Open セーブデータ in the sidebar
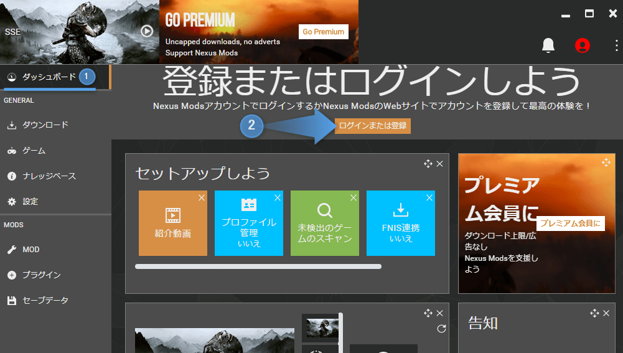Image resolution: width=623 pixels, height=353 pixels. (55, 301)
